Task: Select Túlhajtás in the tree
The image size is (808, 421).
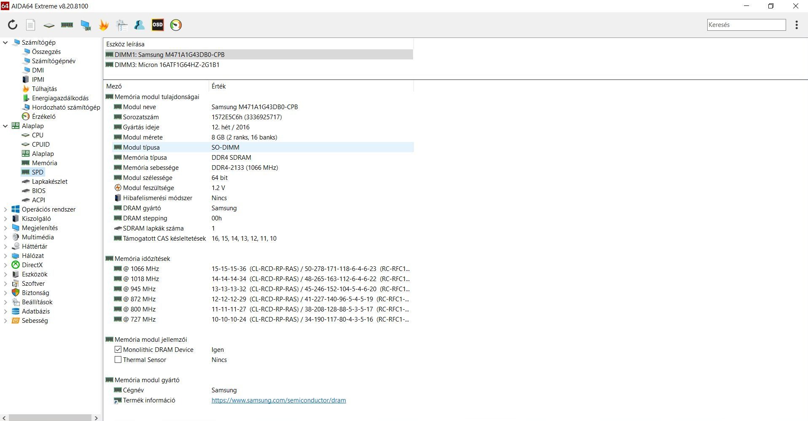Action: click(x=44, y=89)
